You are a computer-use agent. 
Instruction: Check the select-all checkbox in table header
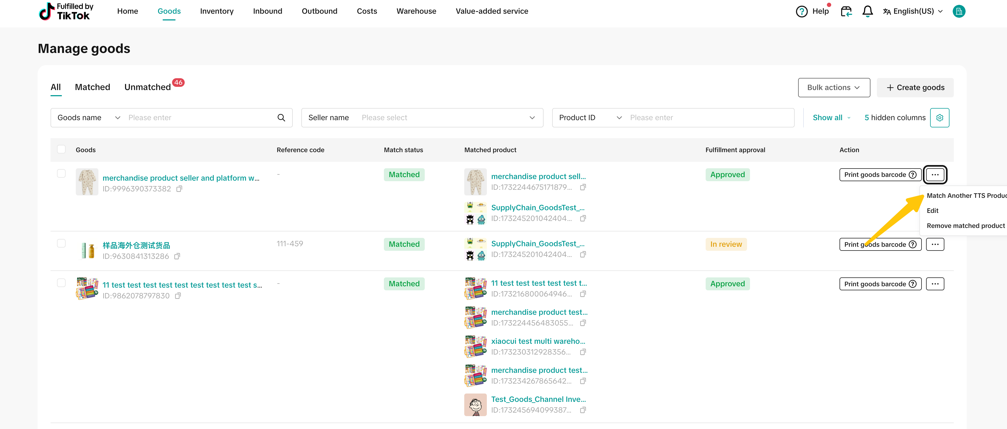(x=61, y=149)
